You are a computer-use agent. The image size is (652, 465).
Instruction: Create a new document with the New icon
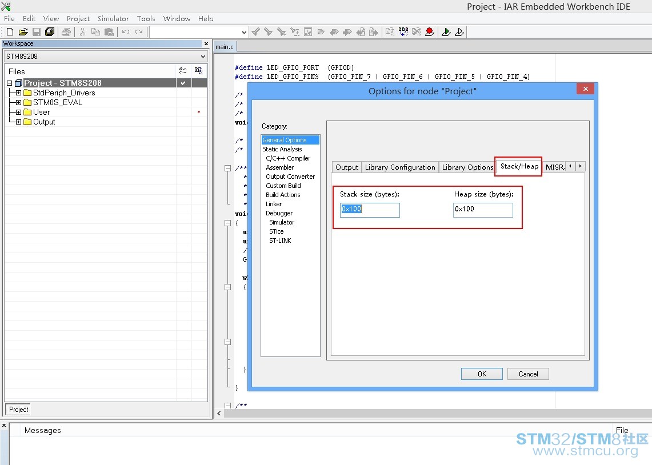(x=10, y=32)
